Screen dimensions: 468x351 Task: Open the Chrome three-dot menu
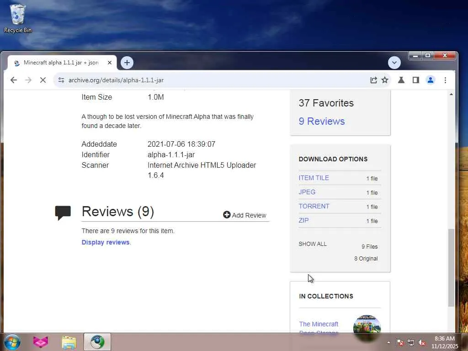[445, 80]
